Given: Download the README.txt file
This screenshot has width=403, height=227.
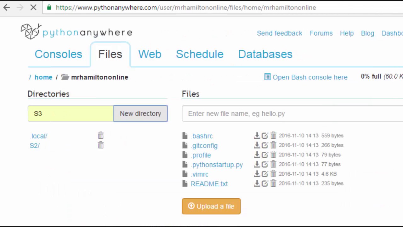Looking at the screenshot, I should click(257, 183).
